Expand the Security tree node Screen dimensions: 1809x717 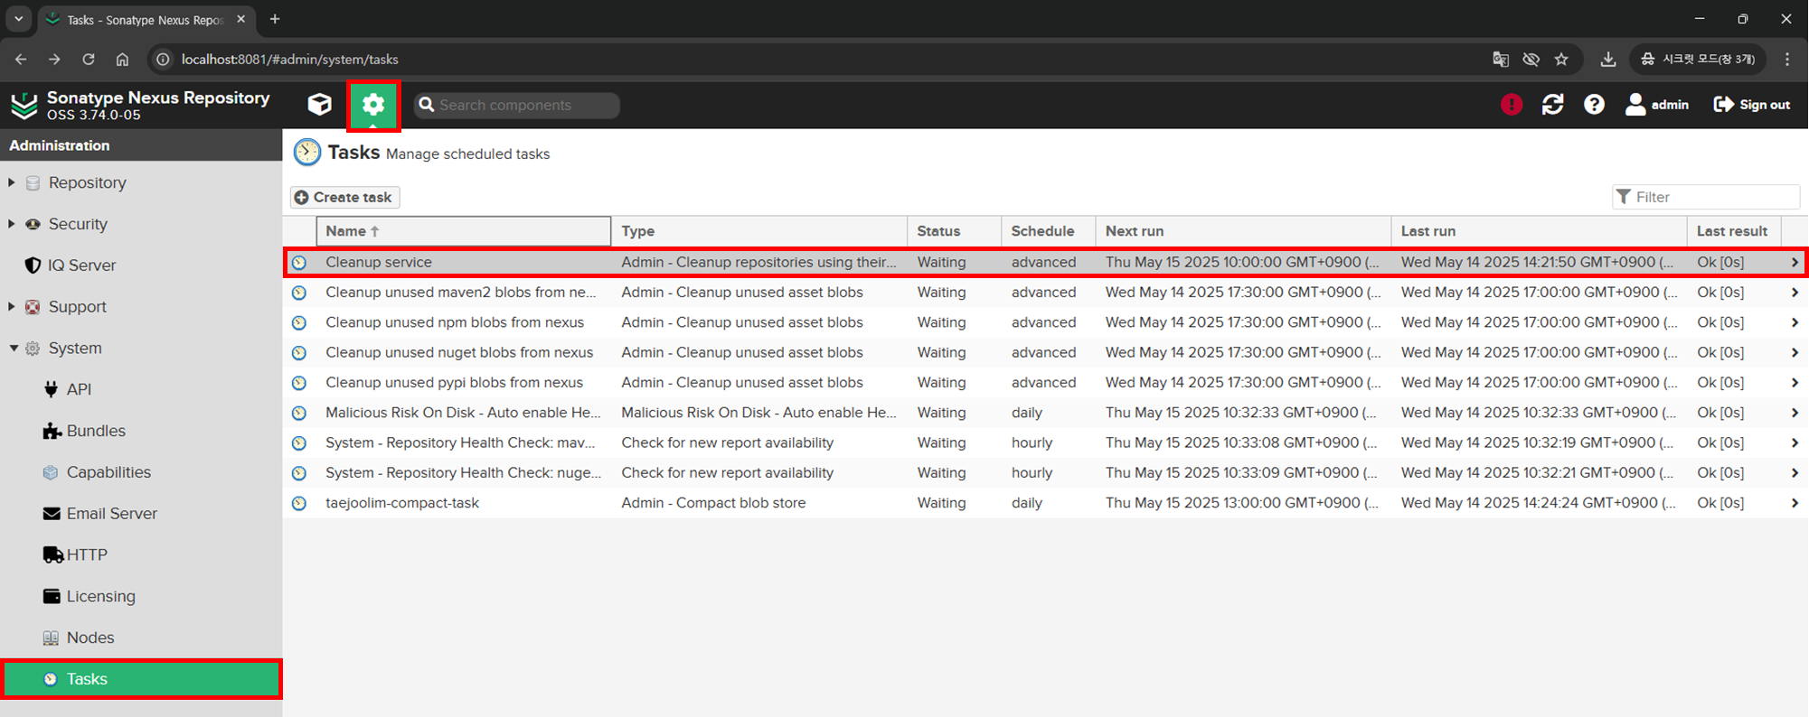(12, 224)
